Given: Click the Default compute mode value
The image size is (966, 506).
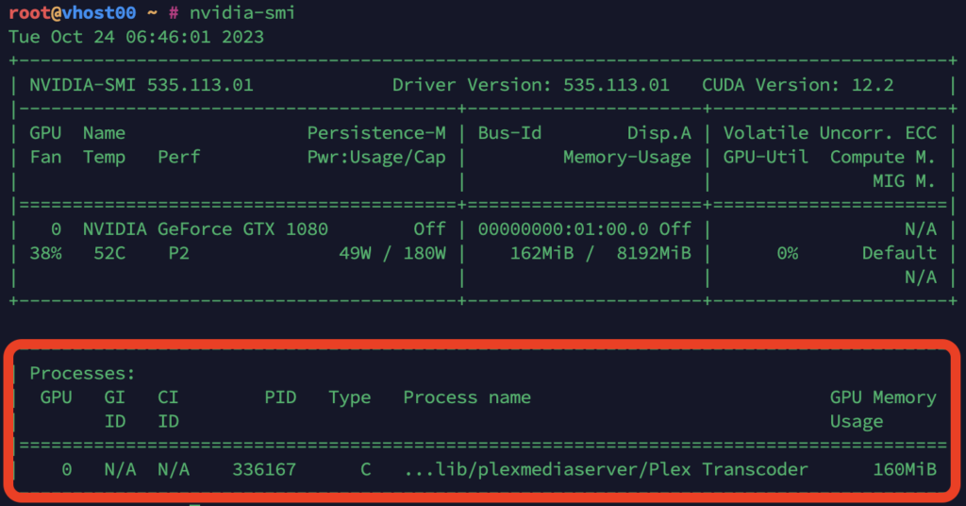Looking at the screenshot, I should coord(899,253).
